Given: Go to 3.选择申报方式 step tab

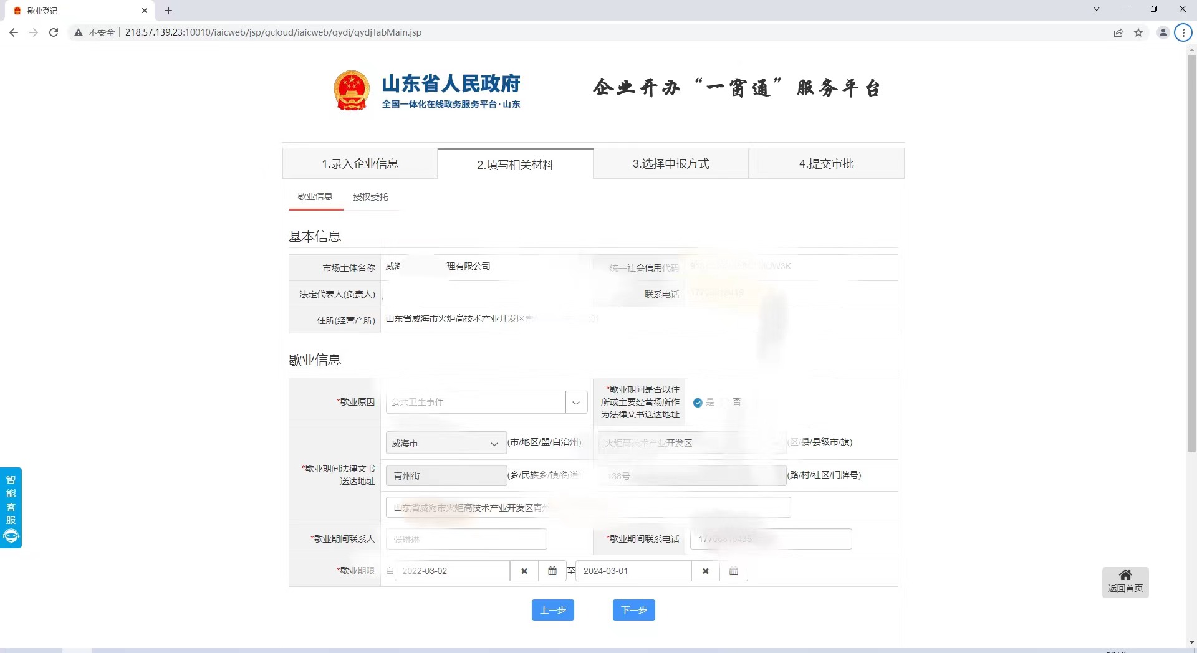Looking at the screenshot, I should click(671, 164).
